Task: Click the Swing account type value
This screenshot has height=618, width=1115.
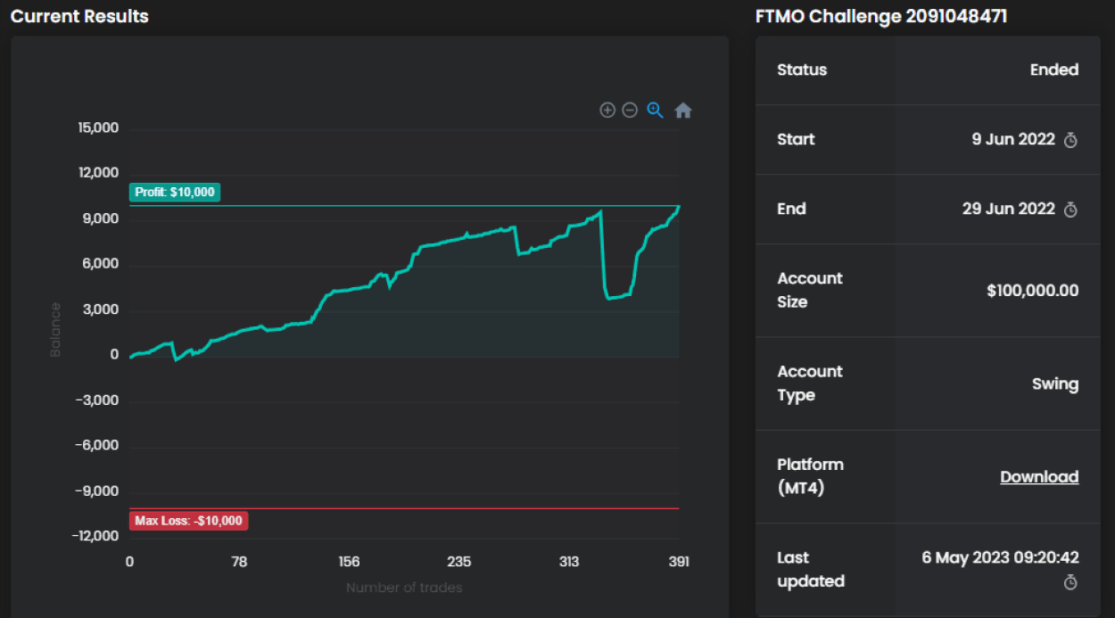Action: pyautogui.click(x=1054, y=384)
